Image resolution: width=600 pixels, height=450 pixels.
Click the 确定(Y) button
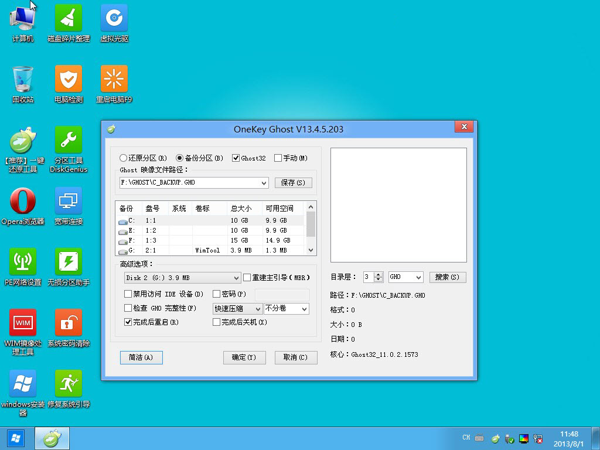244,357
